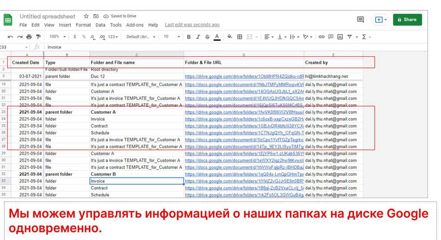
Task: Click the Print icon
Action: point(29,37)
